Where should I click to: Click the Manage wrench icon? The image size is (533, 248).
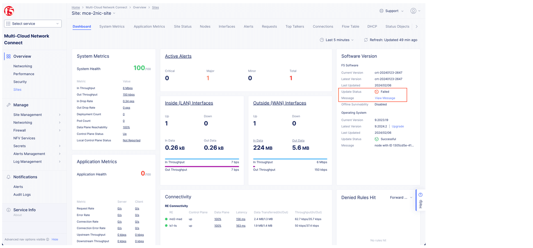coord(8,105)
